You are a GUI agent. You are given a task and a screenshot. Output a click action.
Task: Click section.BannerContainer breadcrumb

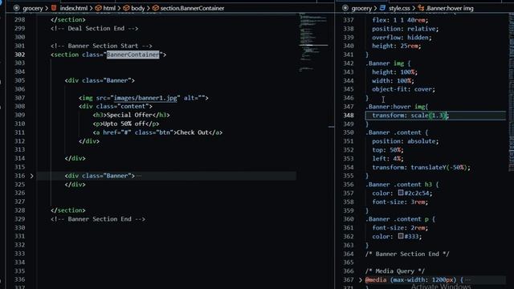[192, 8]
